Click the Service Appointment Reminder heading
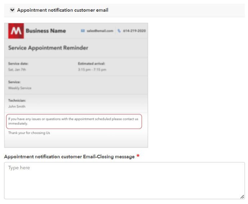248x204 pixels. [48, 48]
